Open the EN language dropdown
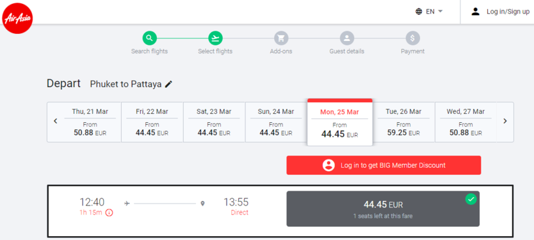 429,12
